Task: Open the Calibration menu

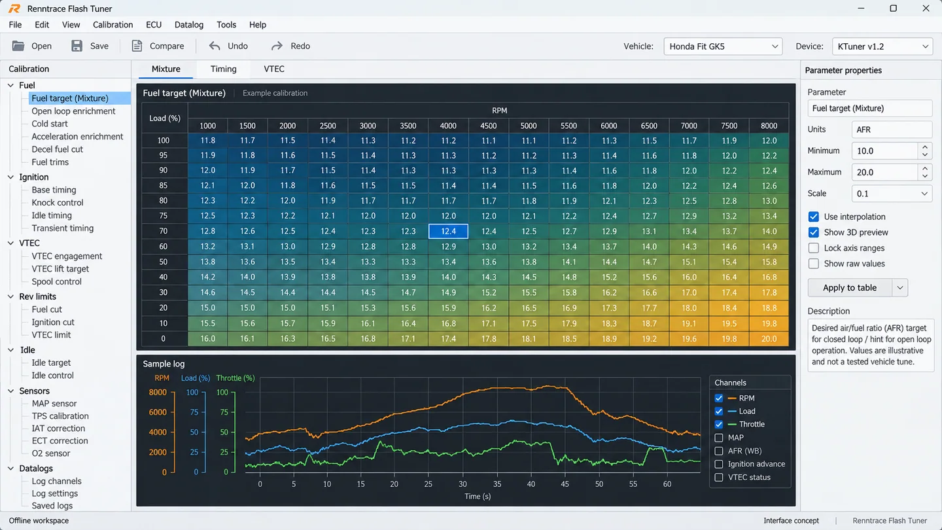Action: tap(113, 24)
